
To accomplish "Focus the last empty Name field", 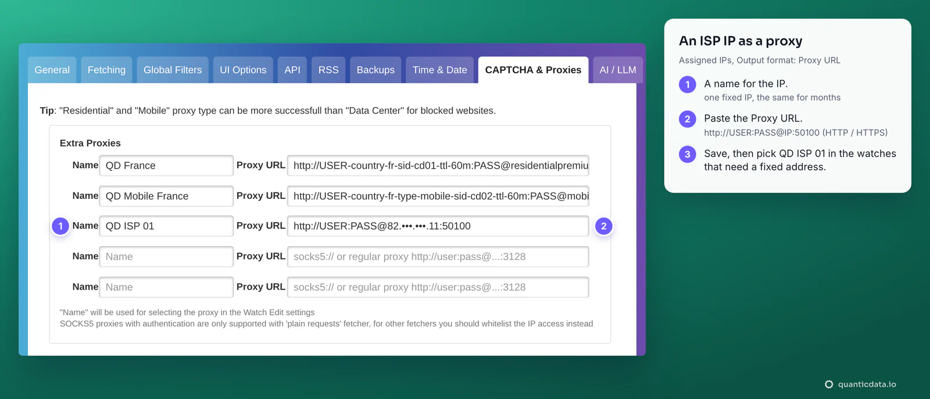I will (x=166, y=287).
